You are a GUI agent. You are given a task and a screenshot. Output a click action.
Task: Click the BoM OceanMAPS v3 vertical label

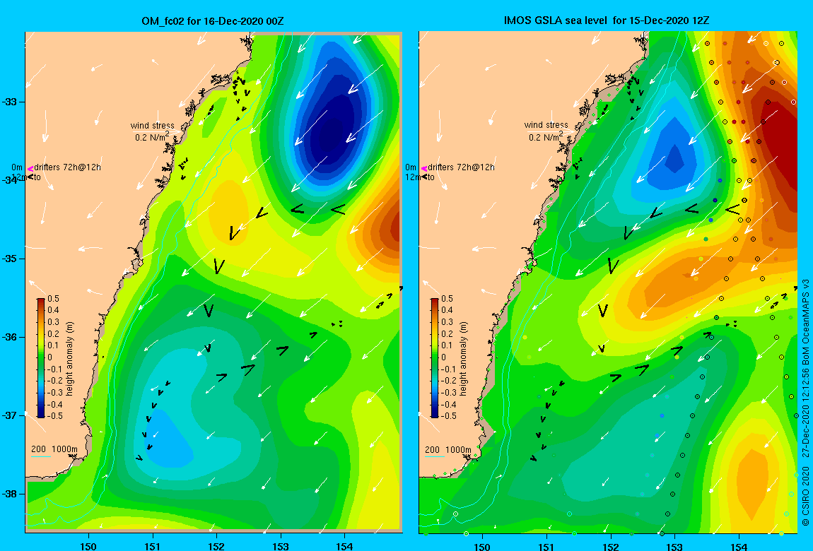(x=805, y=323)
